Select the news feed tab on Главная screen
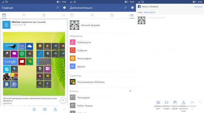The image size is (204, 113). coord(4,15)
